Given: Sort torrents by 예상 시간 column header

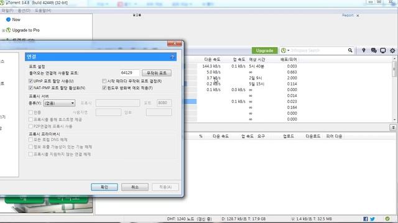Looking at the screenshot, I should pyautogui.click(x=257, y=59).
